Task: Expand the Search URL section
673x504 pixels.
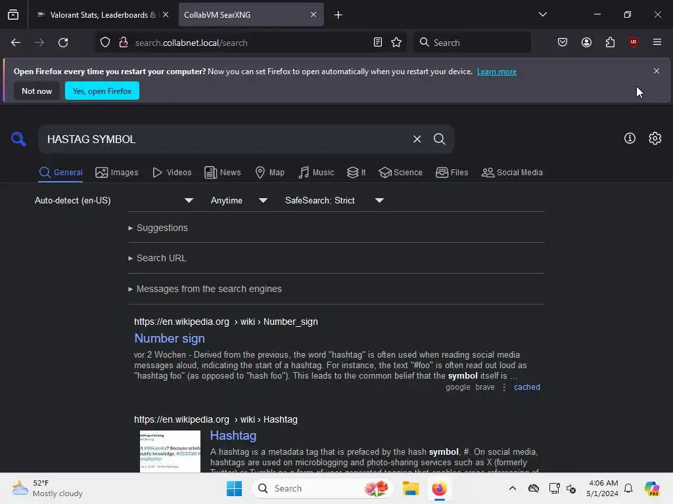Action: click(x=157, y=258)
